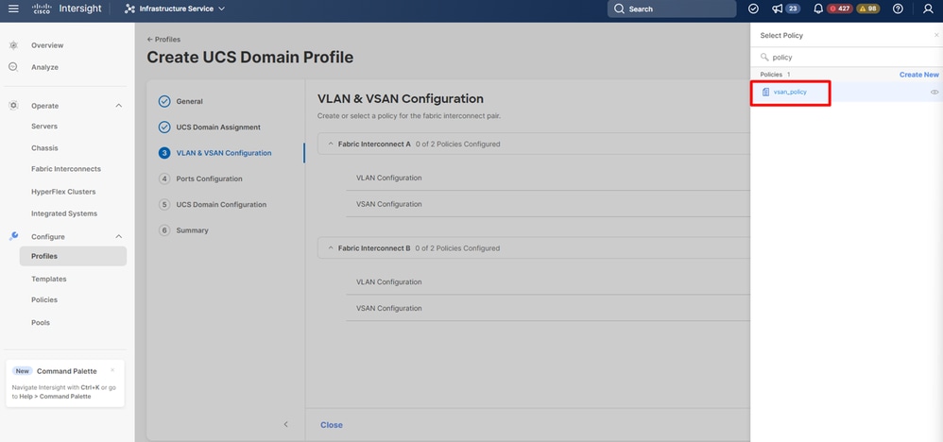Viewport: 943px width, 442px height.
Task: Collapse the Operate section chevron
Action: click(x=118, y=105)
